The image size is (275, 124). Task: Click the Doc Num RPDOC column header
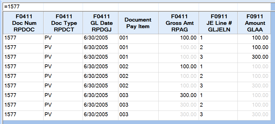23,23
